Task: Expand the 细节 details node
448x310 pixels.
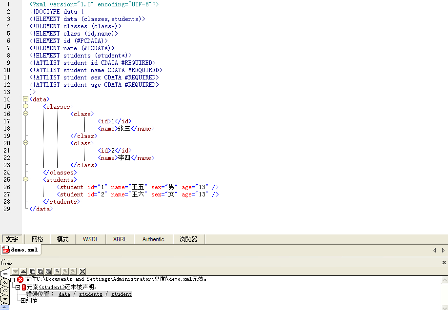Action: click(23, 300)
